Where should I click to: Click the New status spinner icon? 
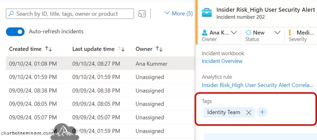pyautogui.click(x=248, y=33)
